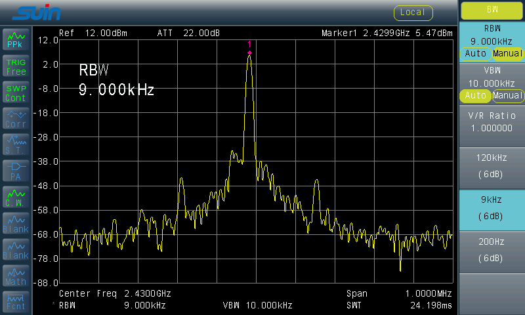
Task: Click Marker 1 on the signal peak
Action: [249, 52]
